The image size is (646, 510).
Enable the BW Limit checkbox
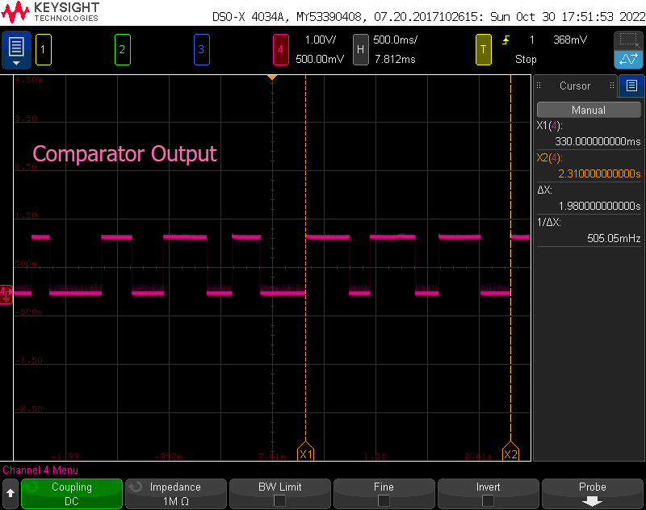click(x=279, y=493)
